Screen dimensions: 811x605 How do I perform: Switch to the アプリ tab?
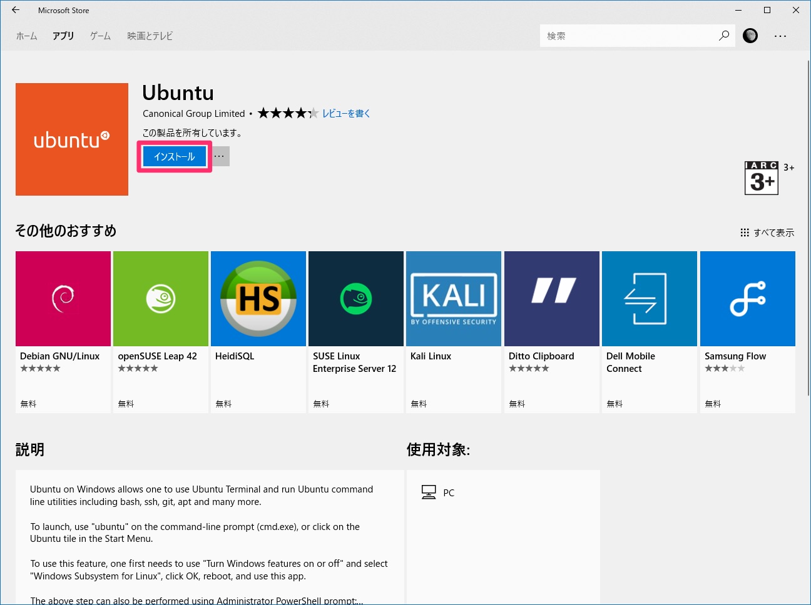(63, 36)
